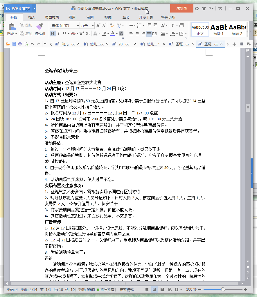Click zoom slider handle
The height and width of the screenshot is (297, 257).
point(223,289)
